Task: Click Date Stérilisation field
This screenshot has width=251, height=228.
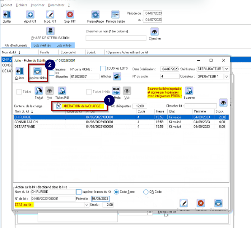Action: tap(170, 69)
